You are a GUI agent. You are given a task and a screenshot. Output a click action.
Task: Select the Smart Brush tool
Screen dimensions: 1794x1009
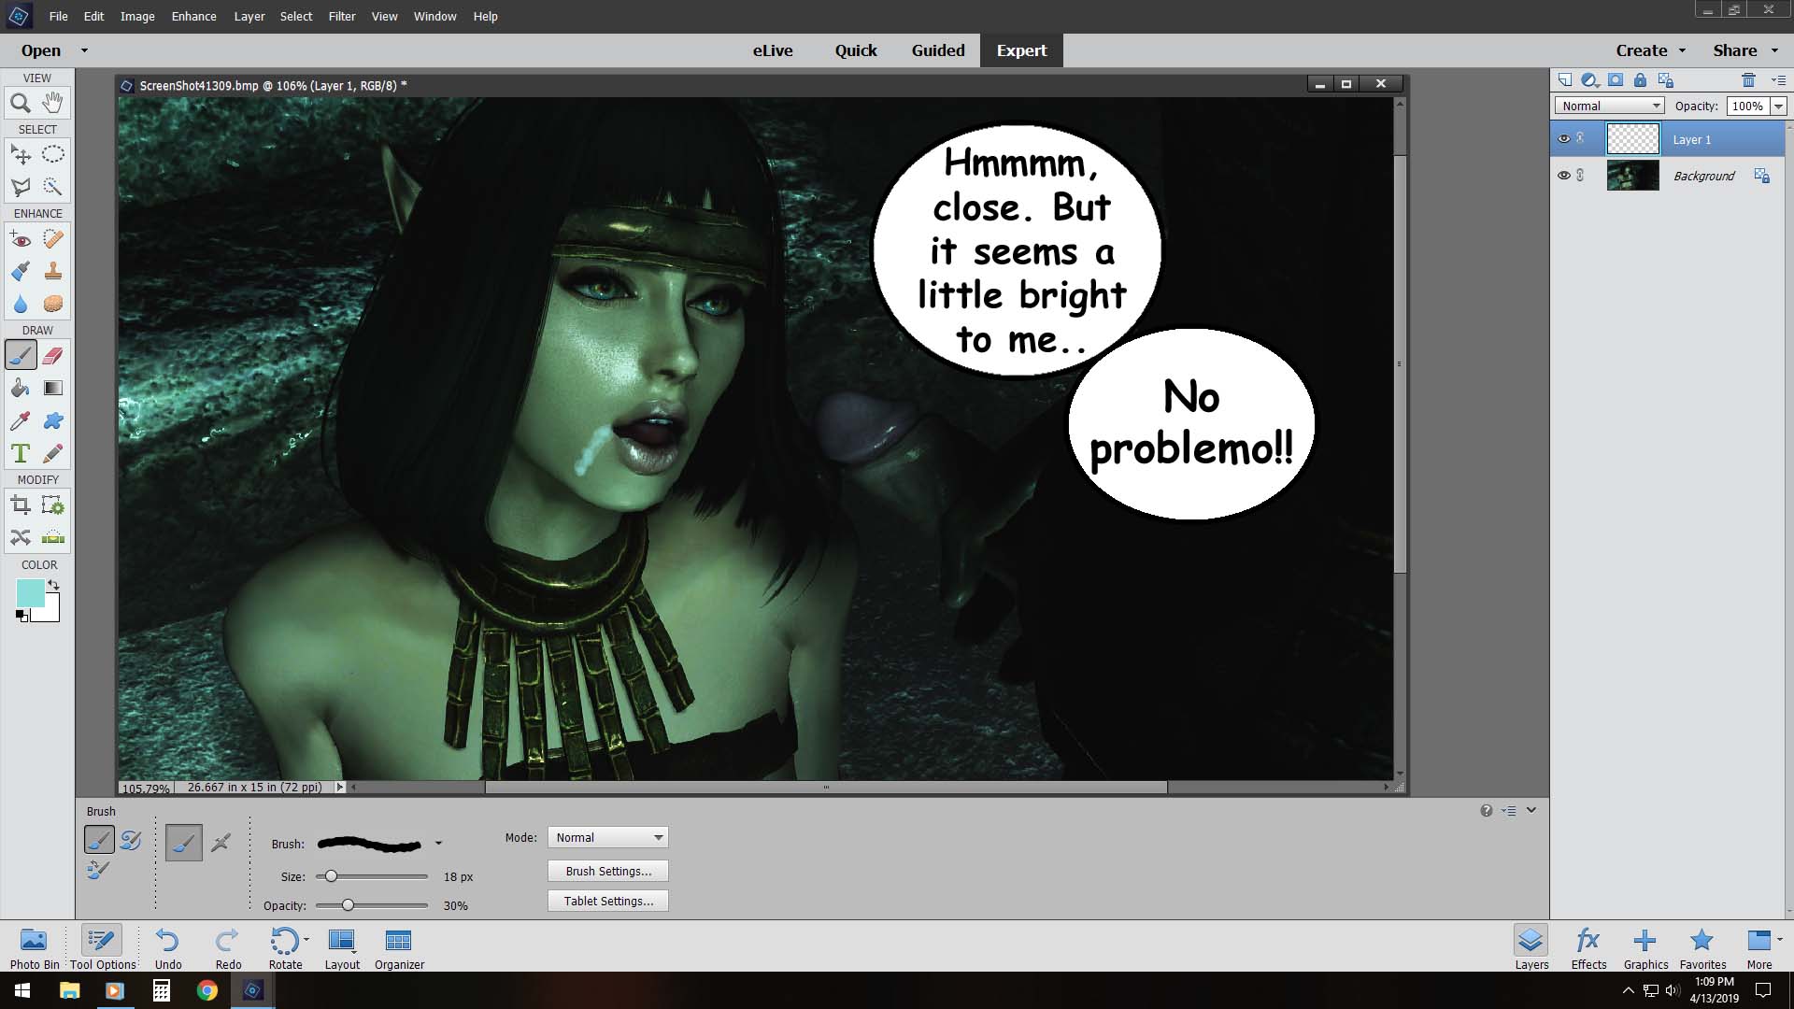point(21,272)
